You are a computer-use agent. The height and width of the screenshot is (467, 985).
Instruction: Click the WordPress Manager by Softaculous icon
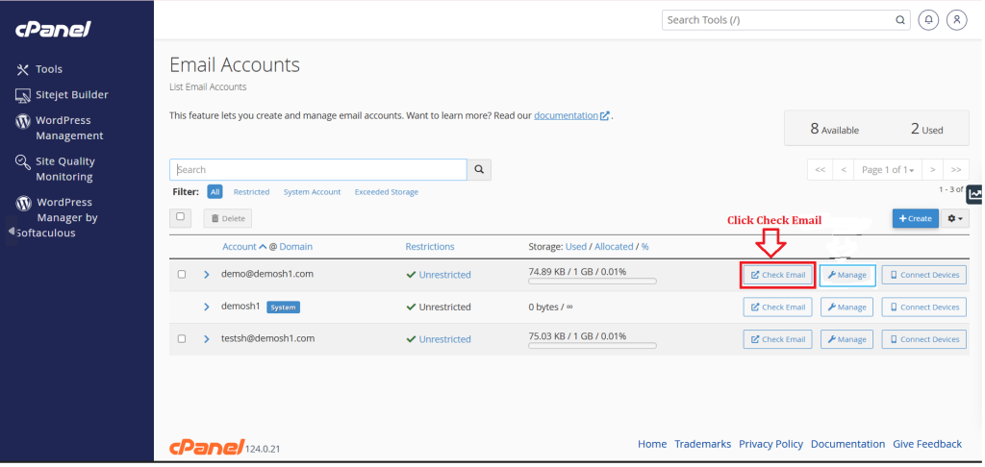(23, 203)
